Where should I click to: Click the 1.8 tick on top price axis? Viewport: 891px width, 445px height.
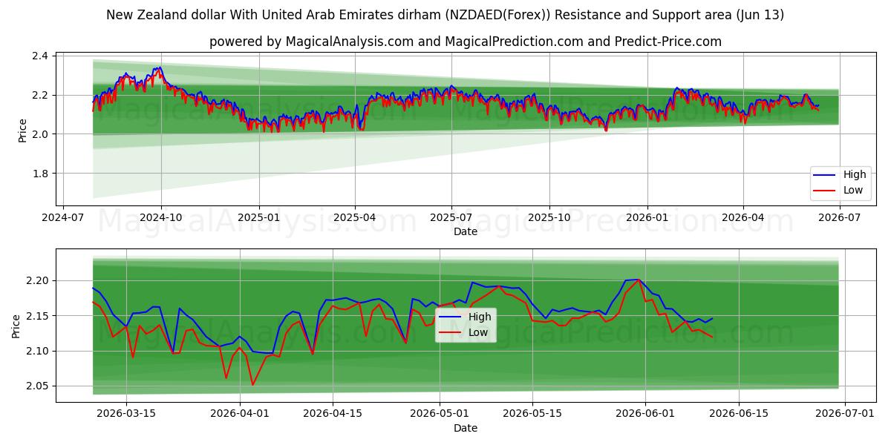pos(41,174)
